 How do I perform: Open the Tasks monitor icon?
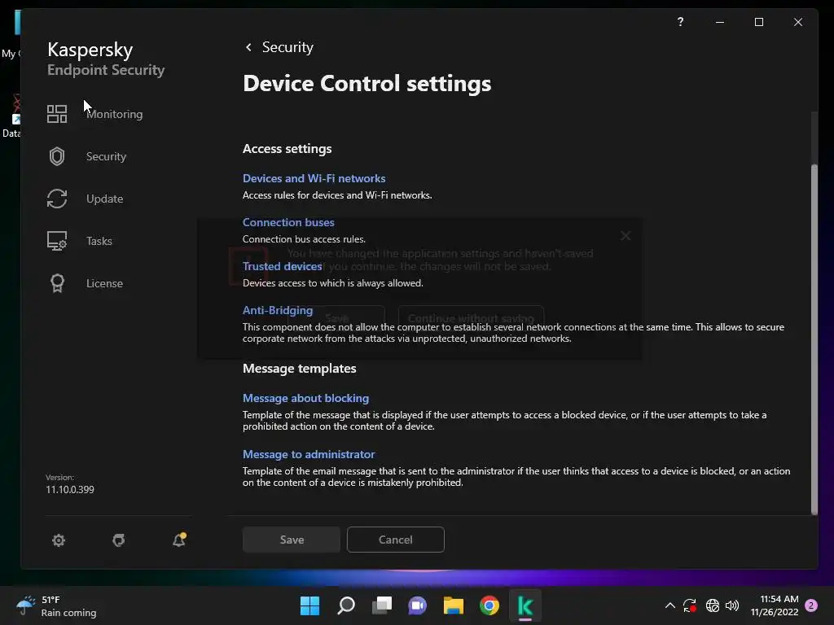[x=57, y=241]
